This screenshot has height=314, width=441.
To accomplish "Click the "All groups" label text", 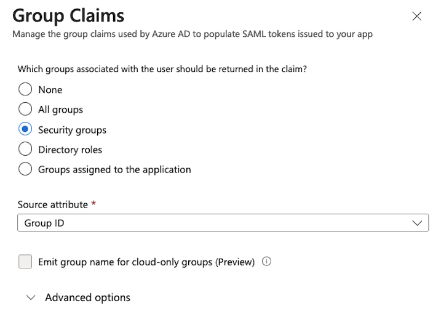I will pos(60,110).
